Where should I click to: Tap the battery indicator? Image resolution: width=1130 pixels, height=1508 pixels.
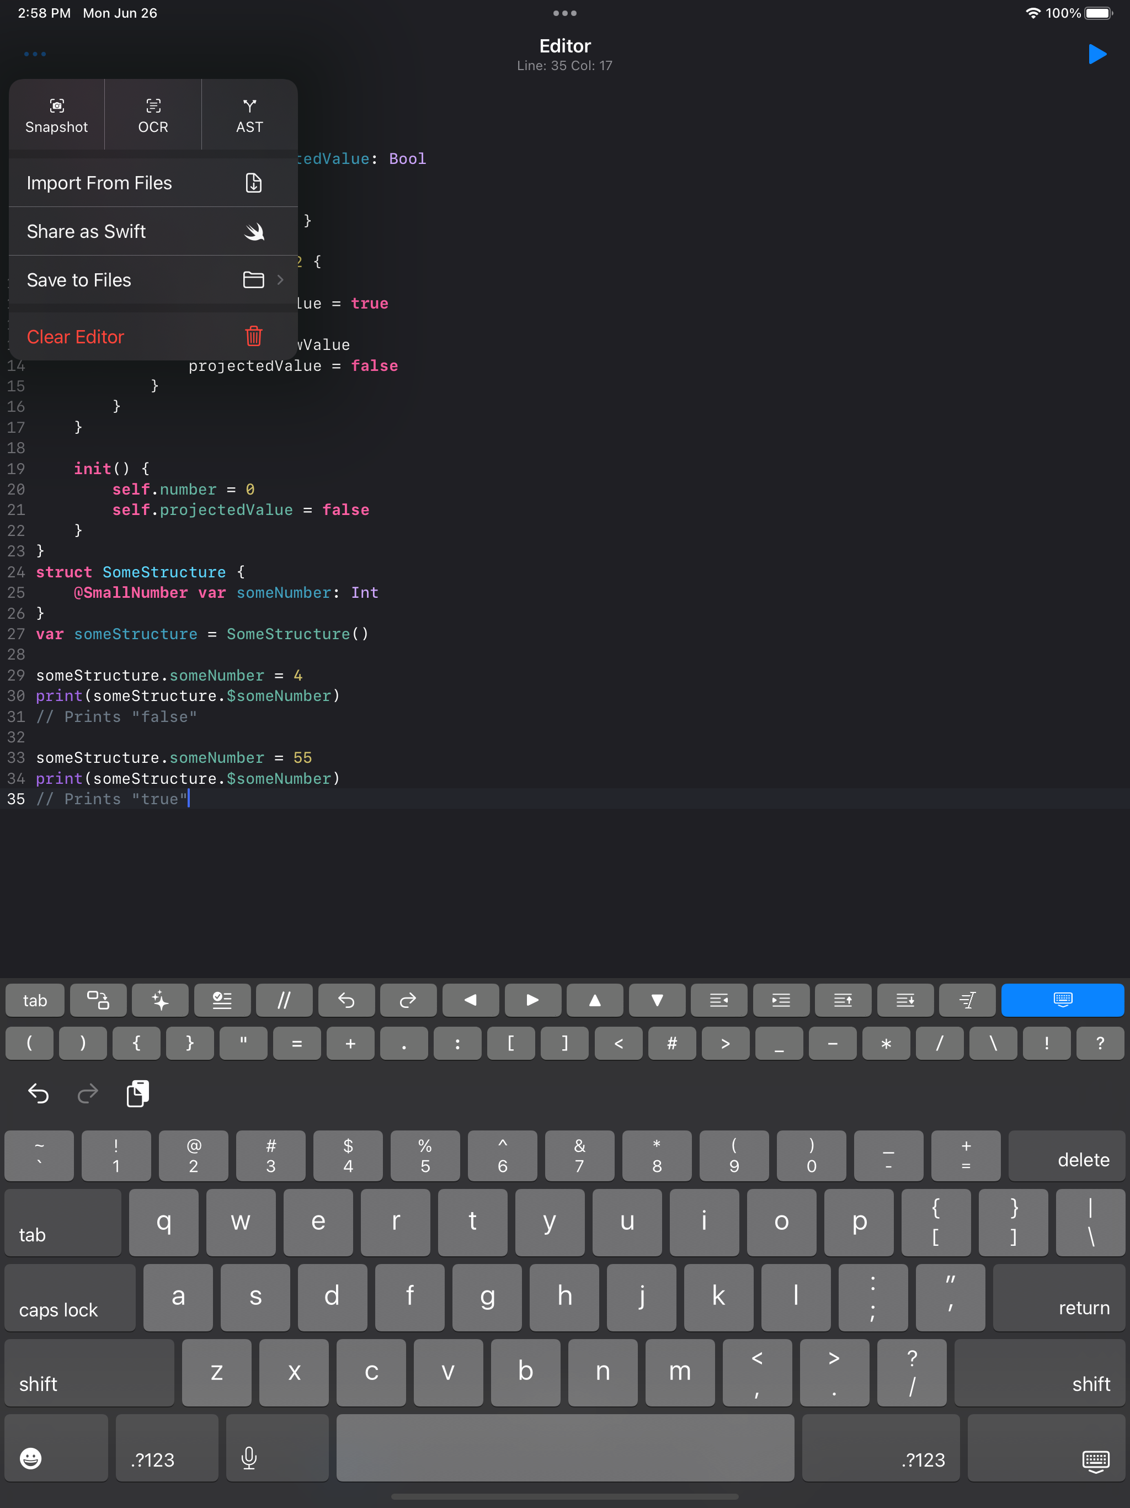click(x=1099, y=13)
